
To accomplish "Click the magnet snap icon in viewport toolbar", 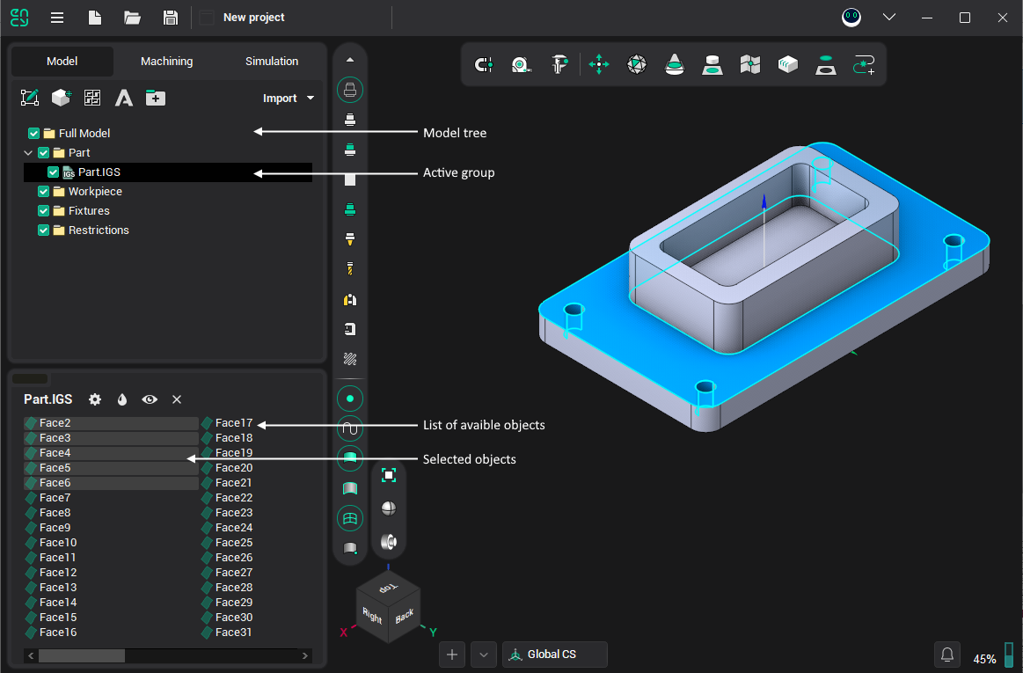I will 483,64.
